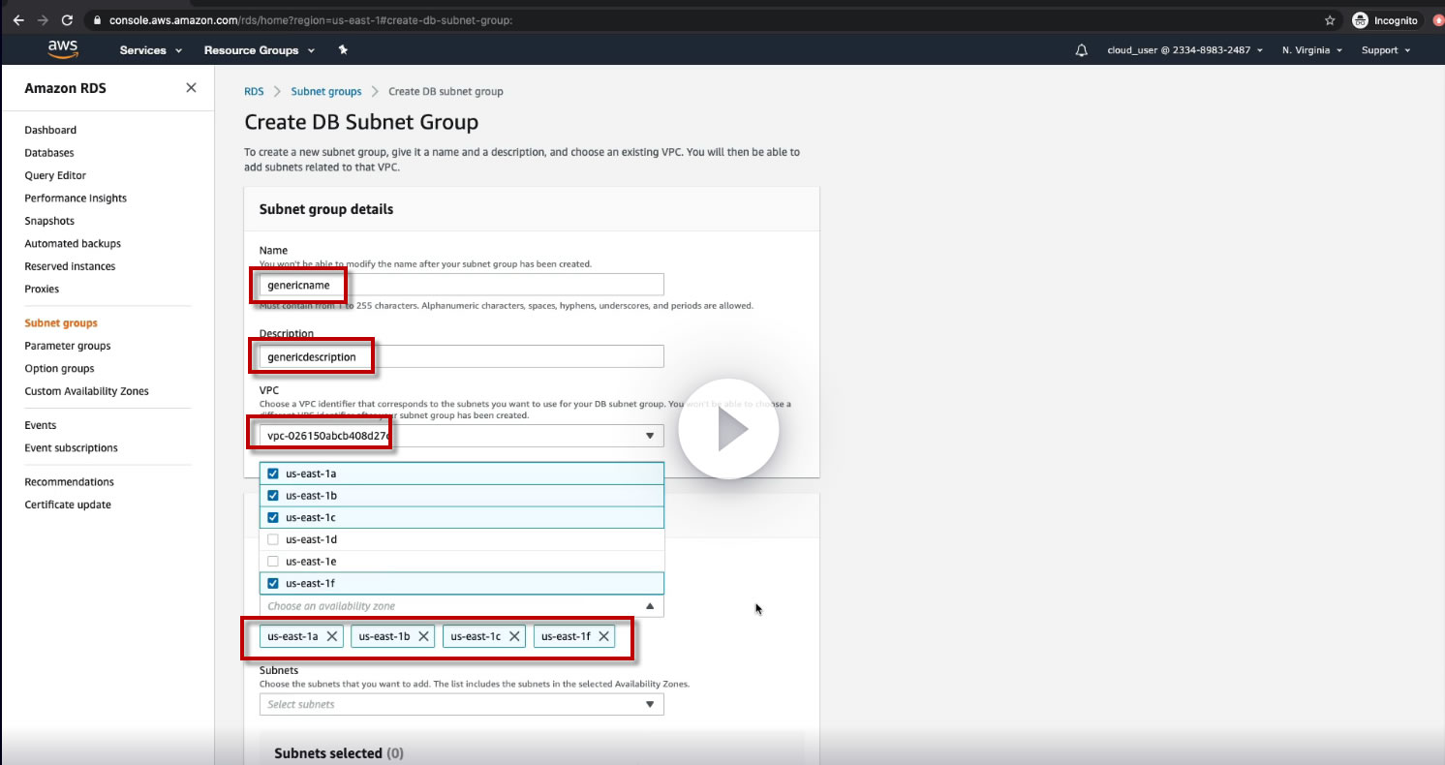Open the cloud_user account menu
The height and width of the screenshot is (765, 1445).
tap(1184, 50)
